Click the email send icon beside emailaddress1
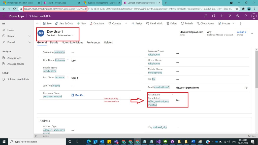 246,88
